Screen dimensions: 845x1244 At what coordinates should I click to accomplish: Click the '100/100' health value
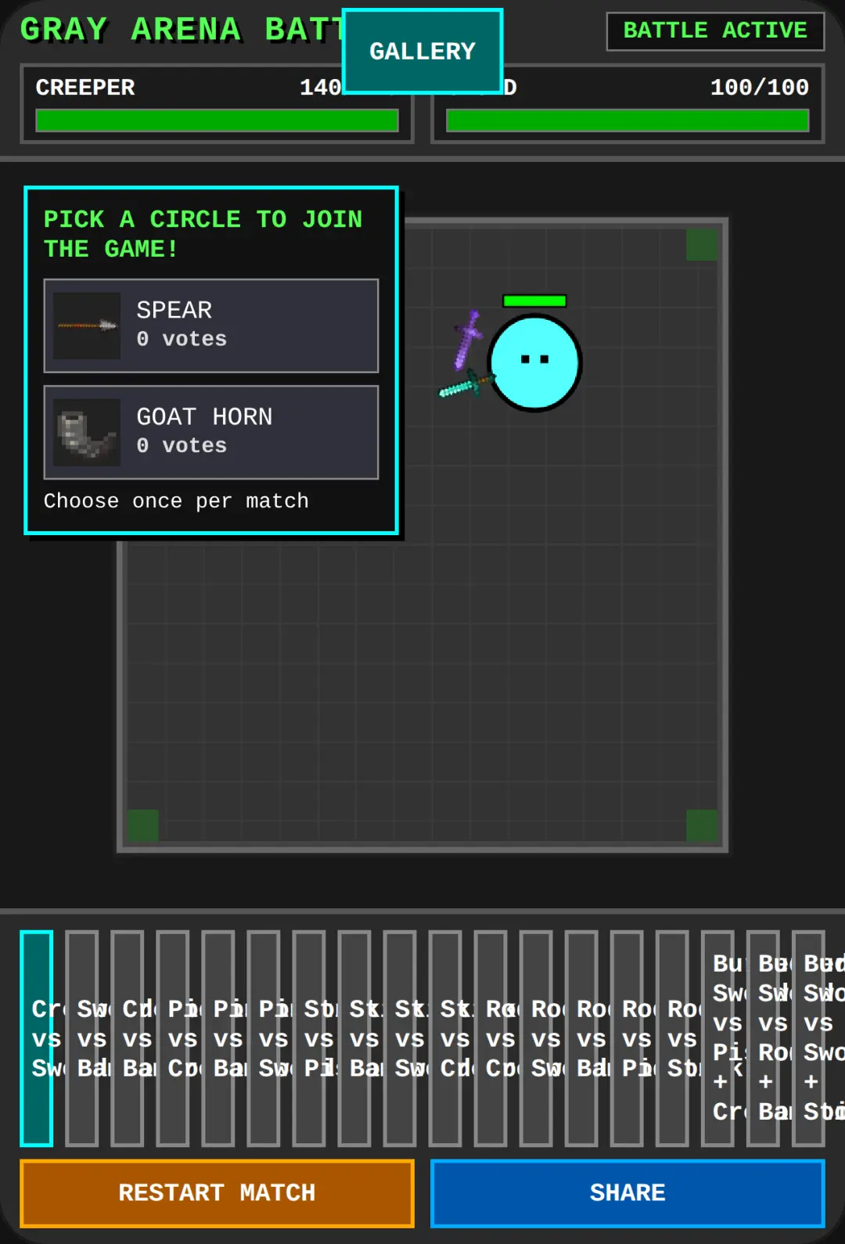coord(759,87)
